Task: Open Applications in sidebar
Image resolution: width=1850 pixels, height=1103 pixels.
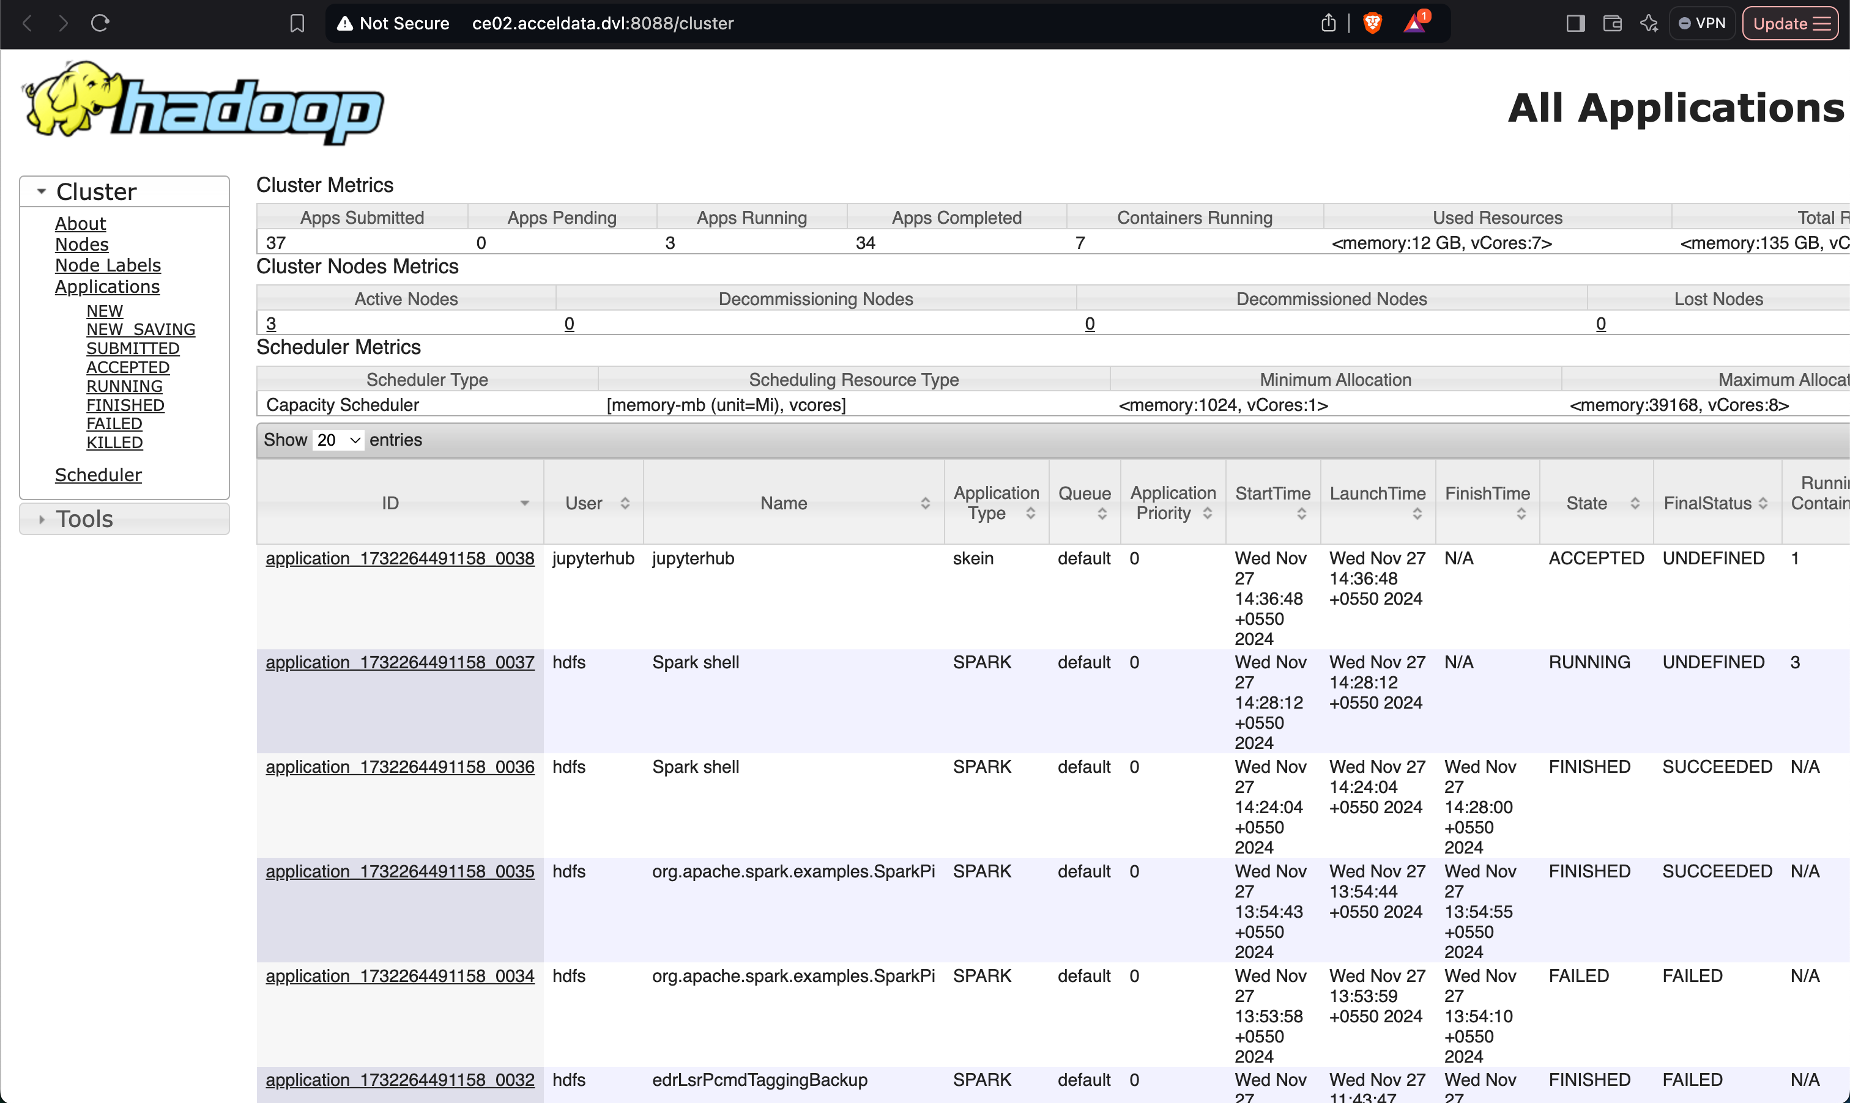Action: click(107, 287)
